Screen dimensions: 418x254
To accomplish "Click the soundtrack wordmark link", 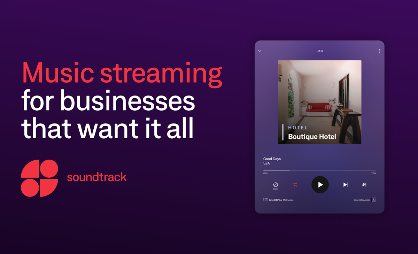I will click(96, 177).
